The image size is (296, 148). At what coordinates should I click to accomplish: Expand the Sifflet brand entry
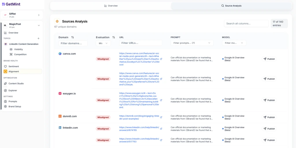39,15
